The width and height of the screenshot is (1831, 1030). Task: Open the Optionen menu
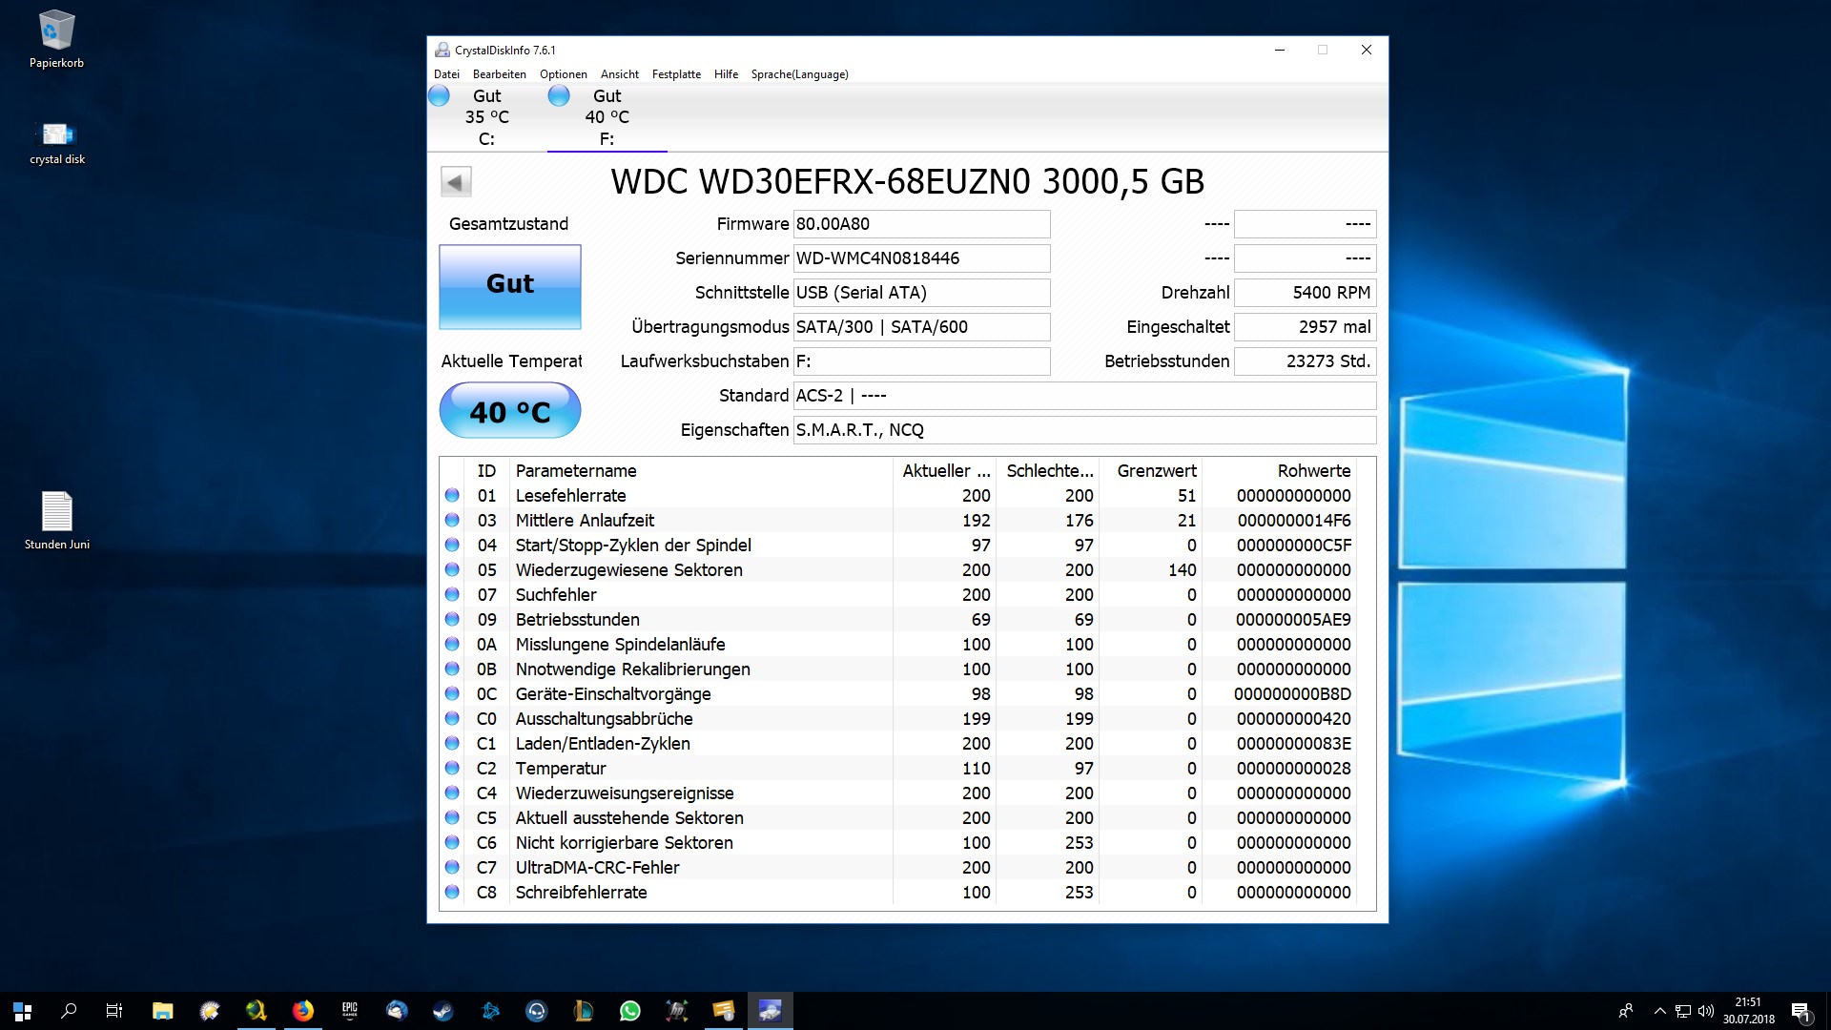(x=563, y=74)
